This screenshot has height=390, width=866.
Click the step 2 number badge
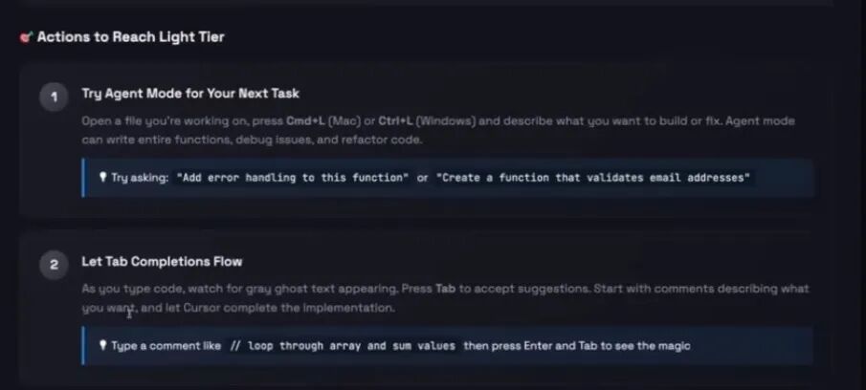click(54, 265)
